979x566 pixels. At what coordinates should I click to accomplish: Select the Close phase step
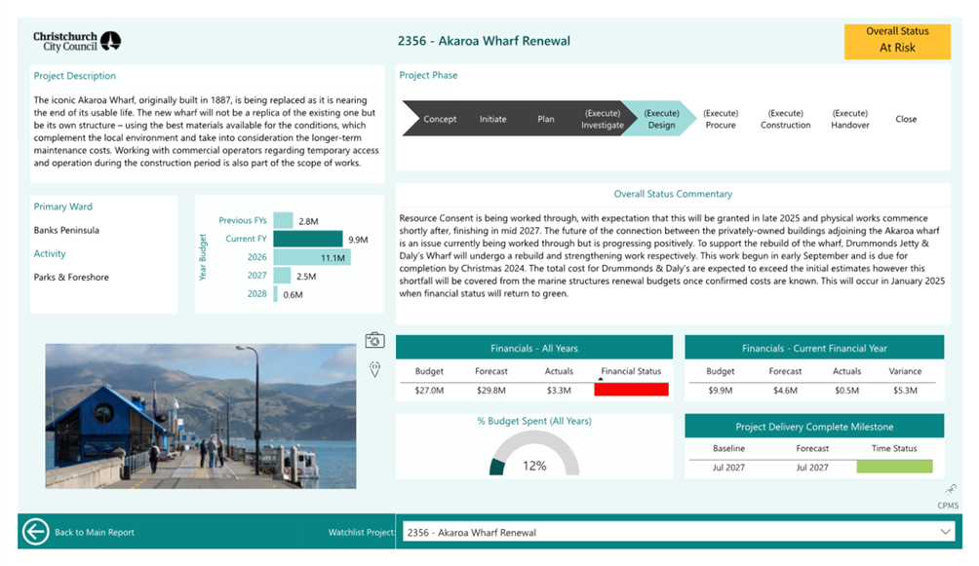click(x=906, y=119)
